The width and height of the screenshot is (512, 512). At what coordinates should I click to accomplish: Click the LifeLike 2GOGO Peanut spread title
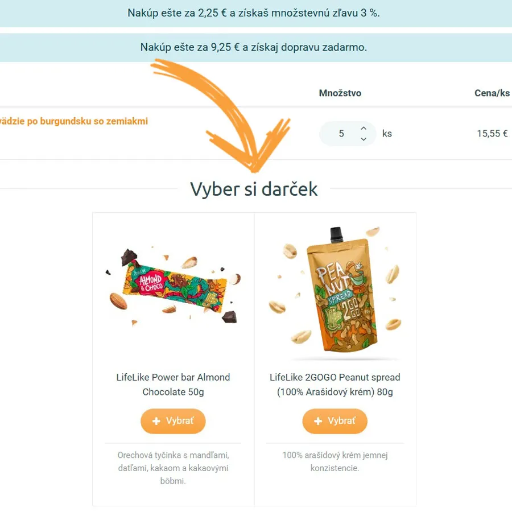pos(335,385)
